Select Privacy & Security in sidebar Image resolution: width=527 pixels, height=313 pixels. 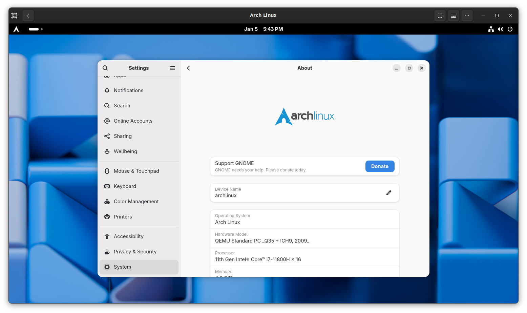tap(135, 252)
